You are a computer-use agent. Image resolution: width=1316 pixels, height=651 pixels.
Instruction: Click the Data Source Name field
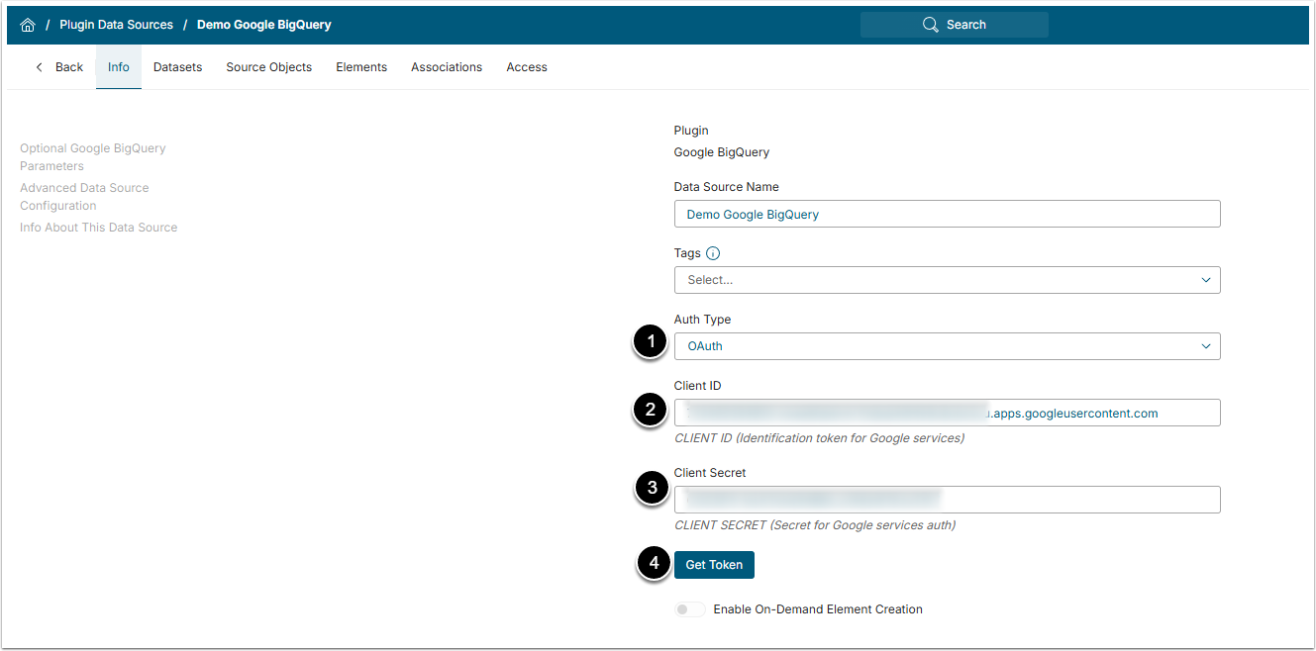click(x=947, y=214)
